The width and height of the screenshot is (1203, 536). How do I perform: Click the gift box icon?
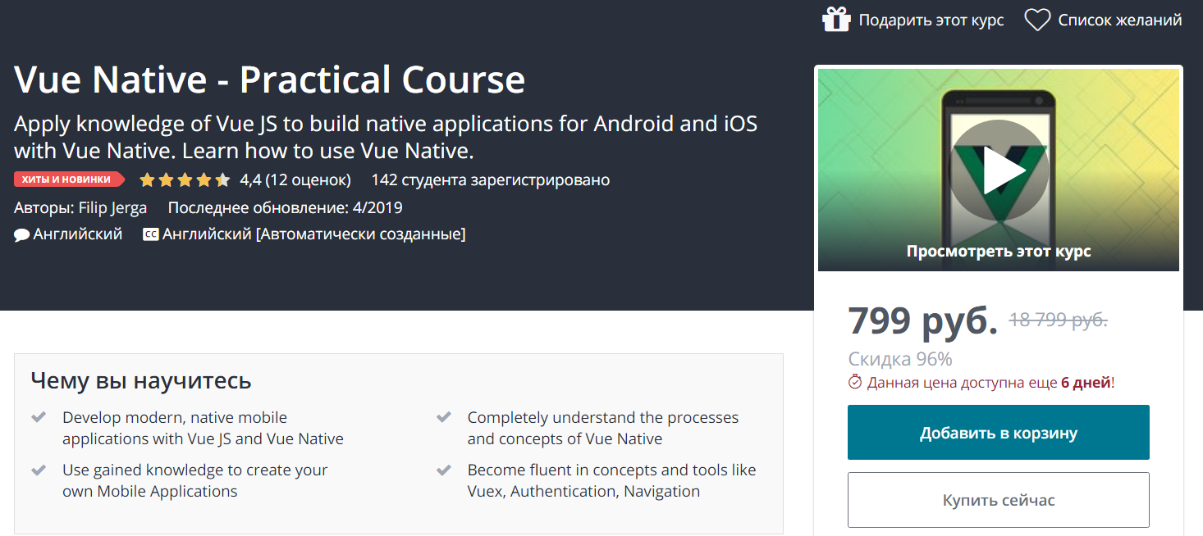coord(836,20)
